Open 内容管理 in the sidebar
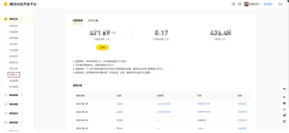 pos(14,32)
